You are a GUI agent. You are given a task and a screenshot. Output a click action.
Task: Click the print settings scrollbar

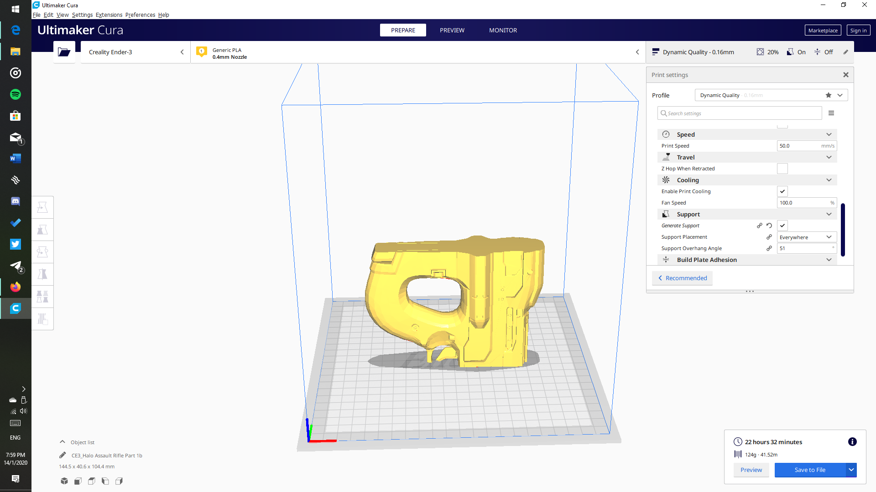tap(843, 230)
